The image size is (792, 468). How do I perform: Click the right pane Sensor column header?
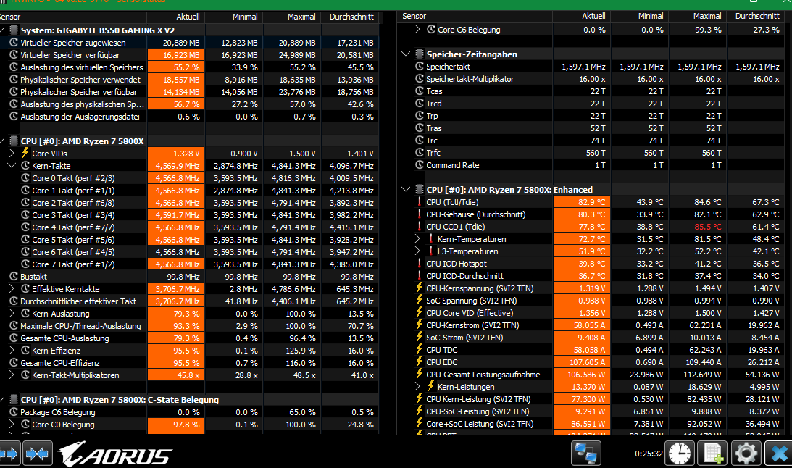[x=475, y=16]
